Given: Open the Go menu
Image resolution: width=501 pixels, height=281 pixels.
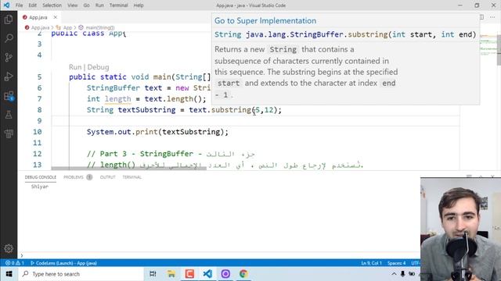Looking at the screenshot, I should tap(86, 5).
